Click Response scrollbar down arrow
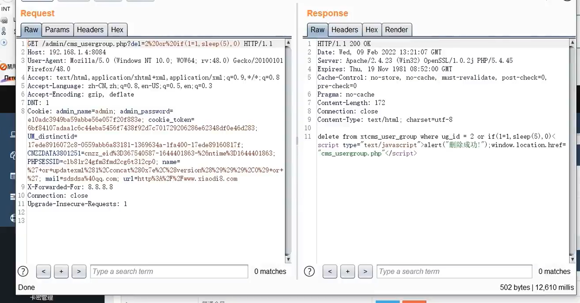The height and width of the screenshot is (303, 580). tap(572, 259)
